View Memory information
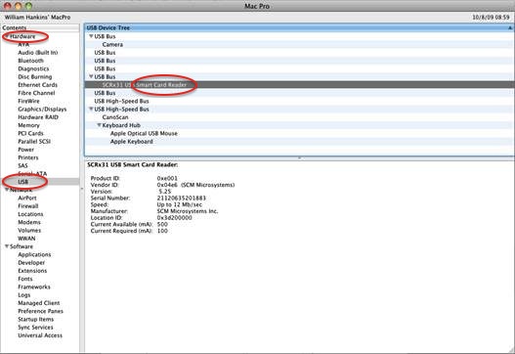The height and width of the screenshot is (354, 515). (29, 125)
